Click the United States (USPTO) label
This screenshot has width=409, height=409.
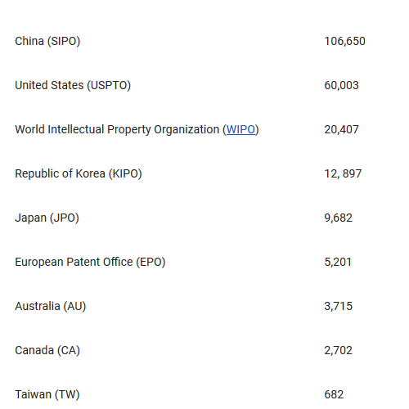coord(73,85)
